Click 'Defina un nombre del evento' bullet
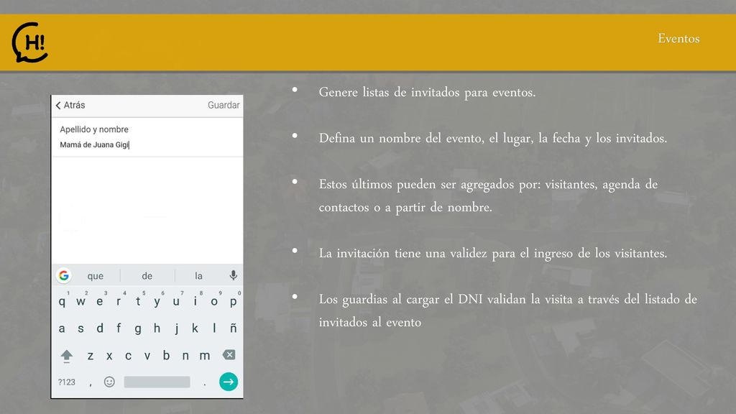Image resolution: width=736 pixels, height=414 pixels. point(493,139)
